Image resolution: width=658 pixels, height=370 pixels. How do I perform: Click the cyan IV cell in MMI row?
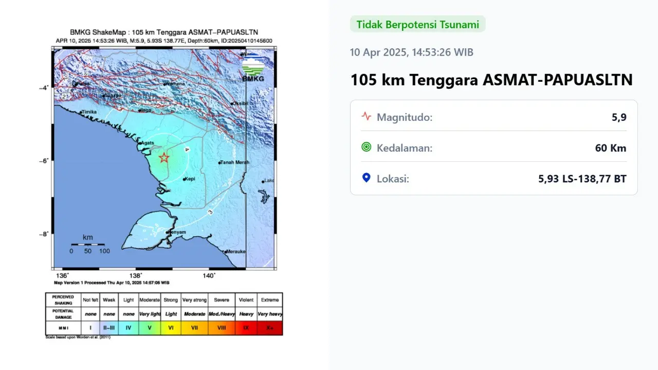[x=129, y=327]
